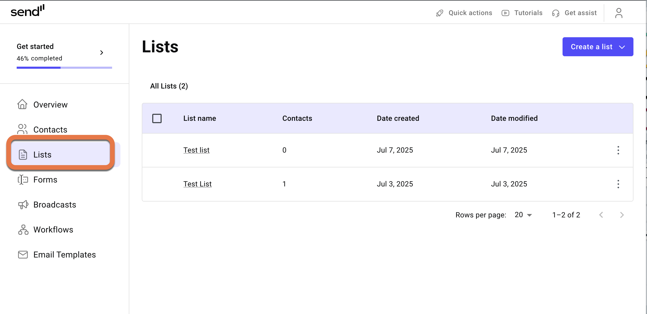Toggle the select-all lists checkbox
This screenshot has width=647, height=314.
point(157,118)
